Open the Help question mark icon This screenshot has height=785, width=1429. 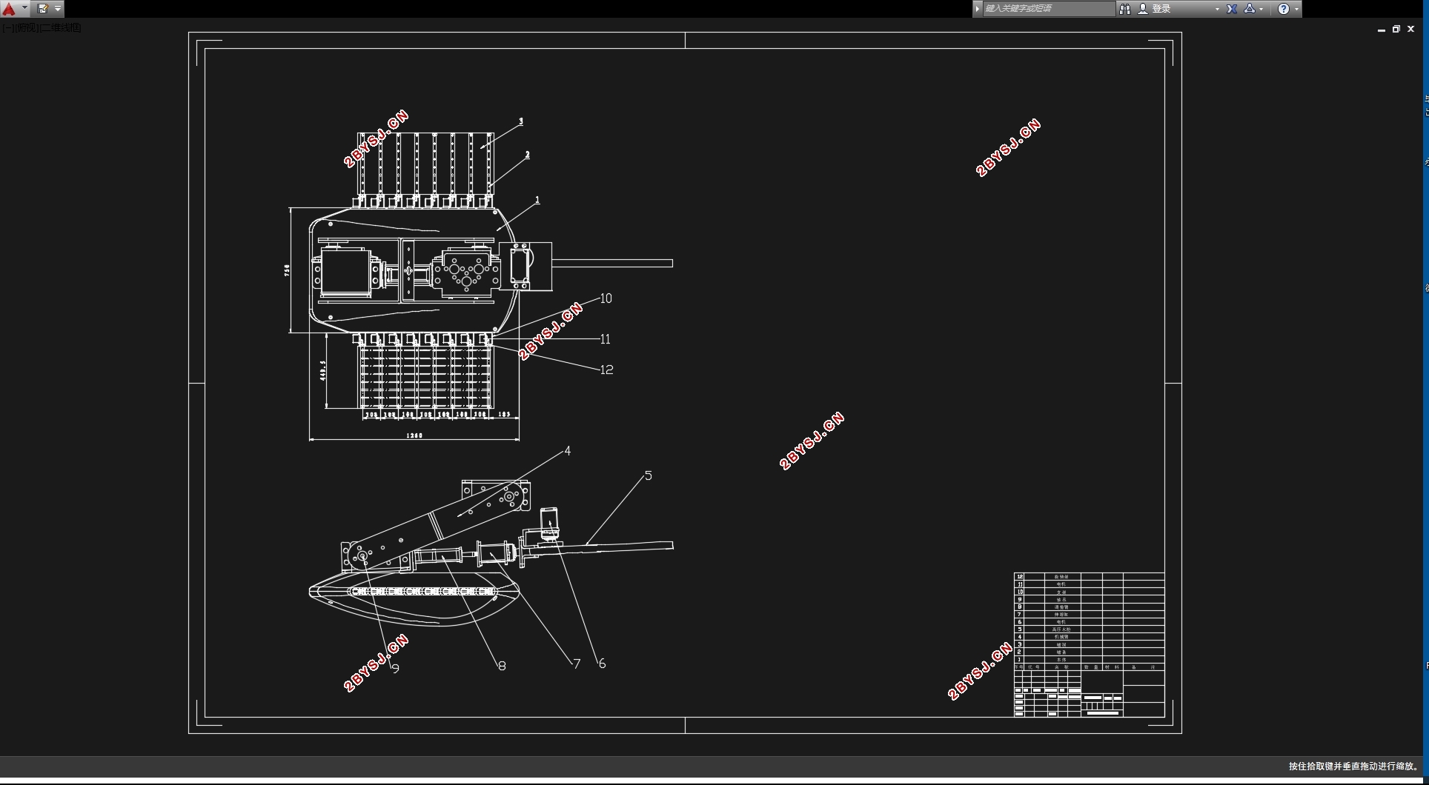pos(1284,9)
